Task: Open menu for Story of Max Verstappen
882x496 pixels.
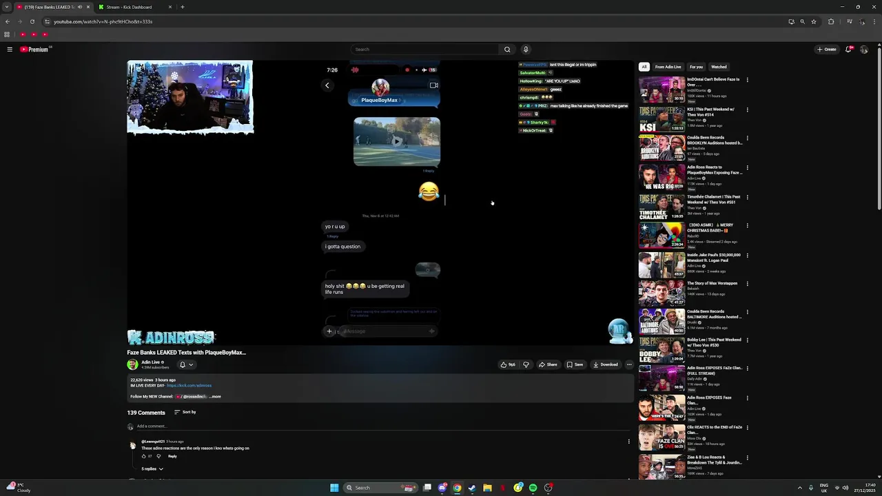Action: point(747,283)
